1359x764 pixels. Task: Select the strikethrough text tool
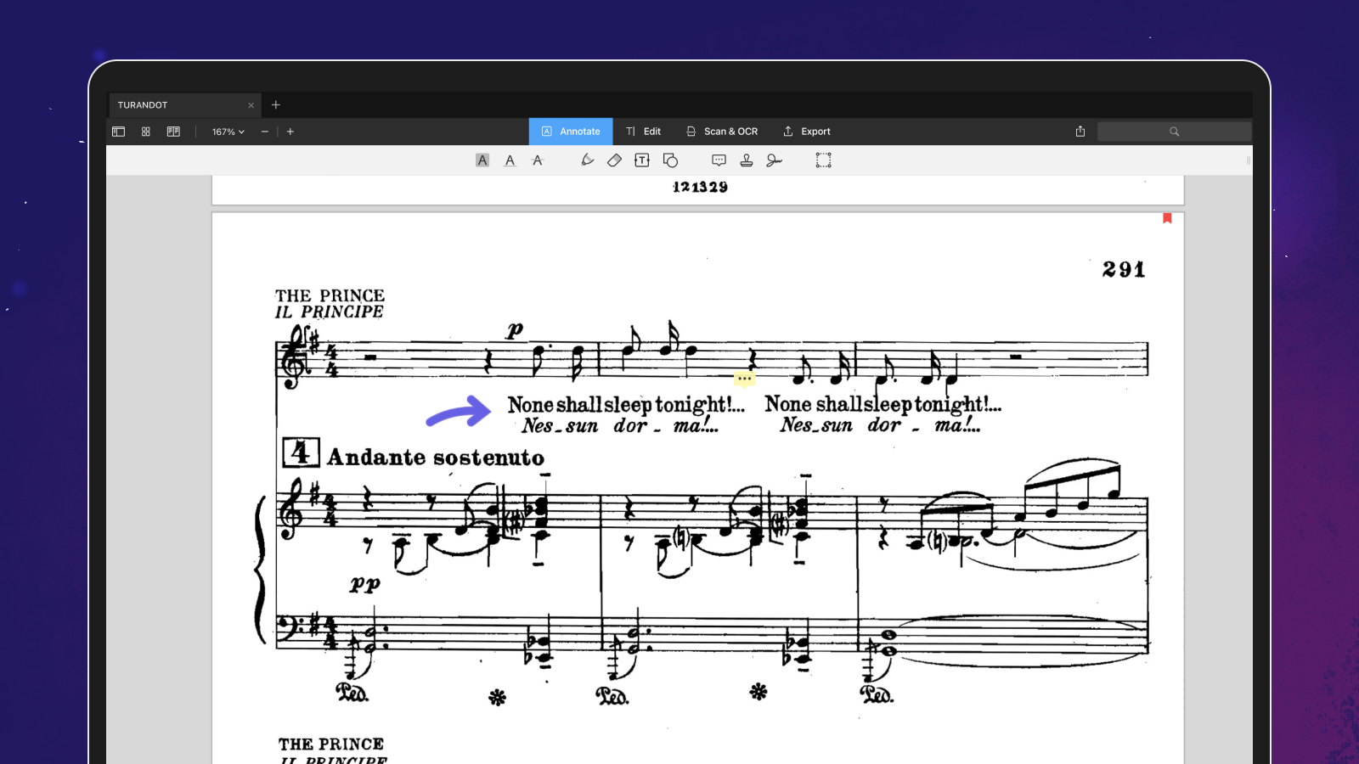pyautogui.click(x=538, y=160)
